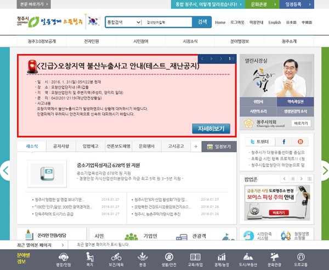
Task: Open popup zone list view icon
Action: tap(309, 179)
